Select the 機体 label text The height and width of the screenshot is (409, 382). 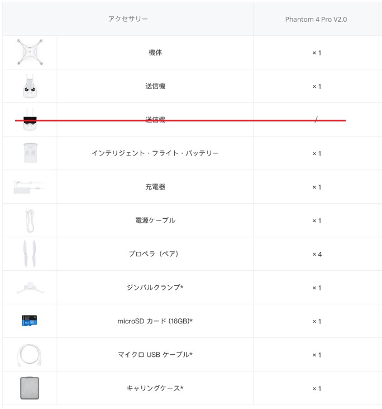(155, 53)
